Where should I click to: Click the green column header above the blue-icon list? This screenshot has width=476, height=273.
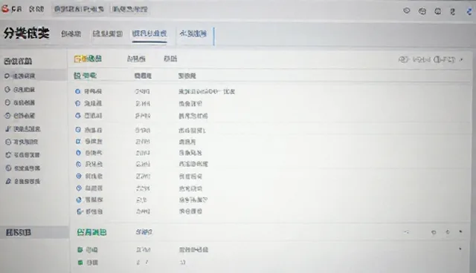85,76
